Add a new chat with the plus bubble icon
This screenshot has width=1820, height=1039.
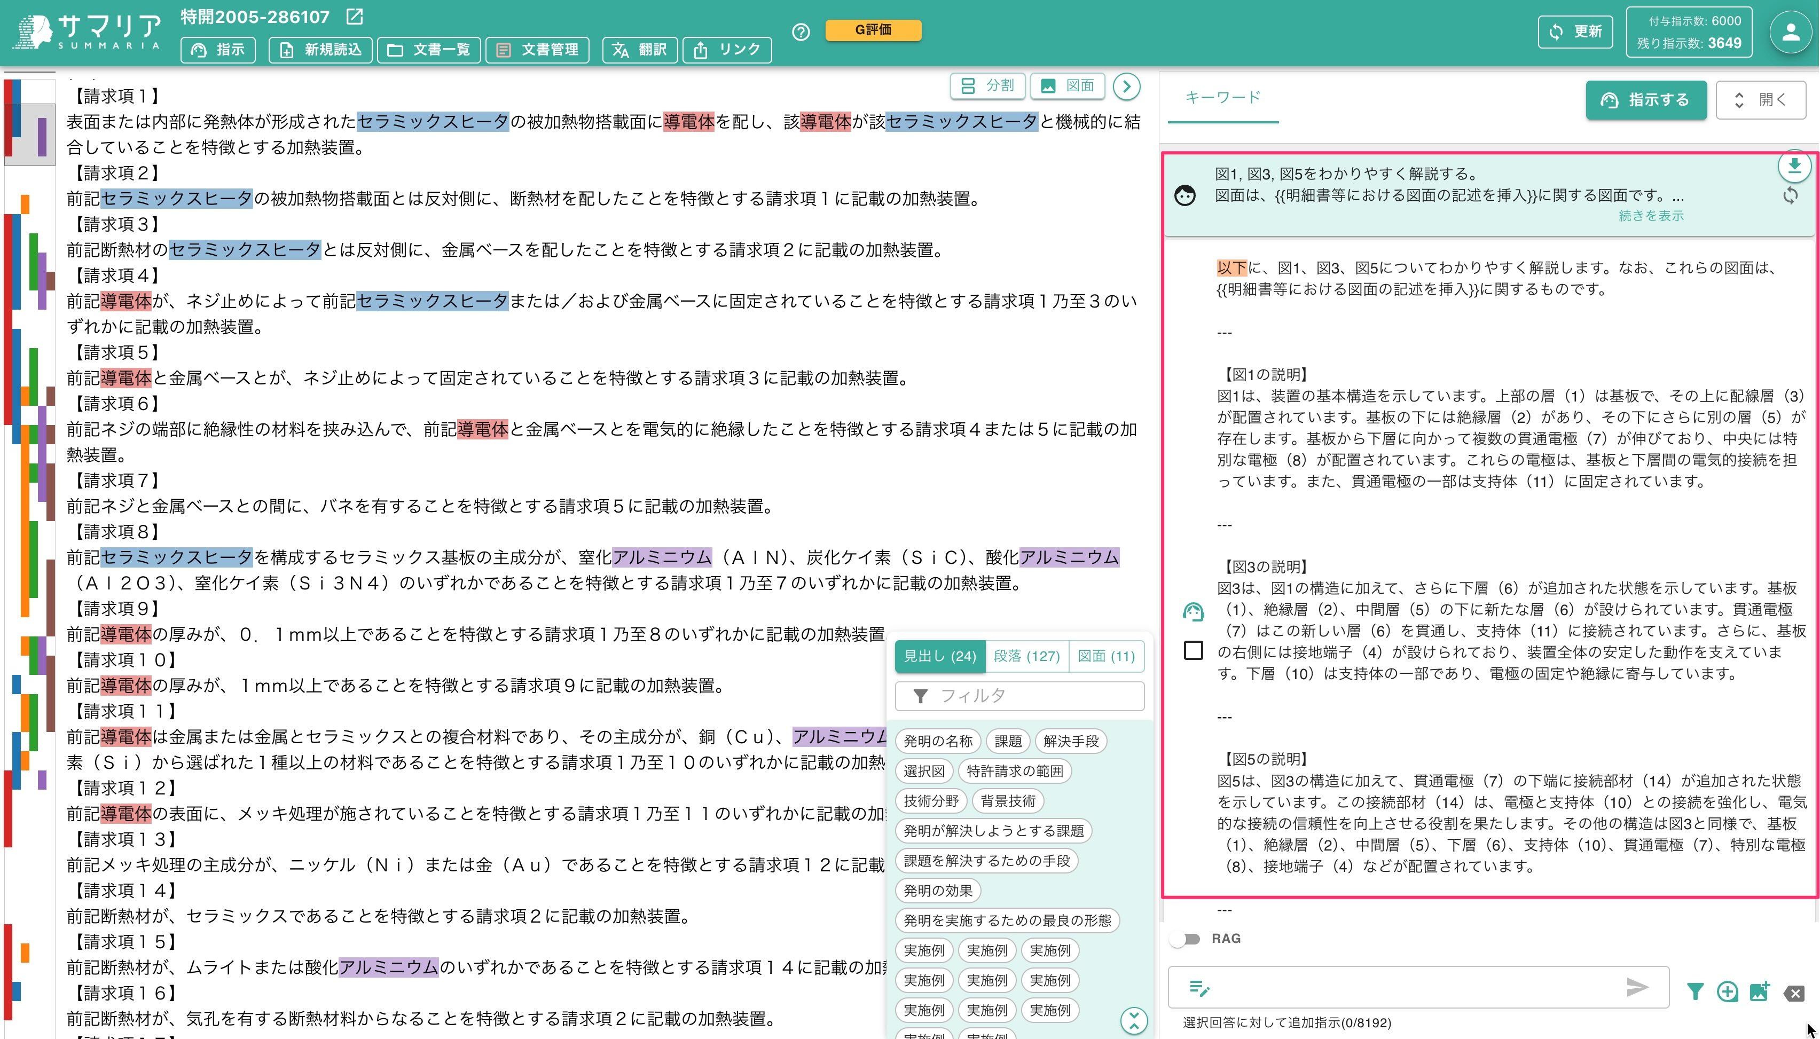1727,991
